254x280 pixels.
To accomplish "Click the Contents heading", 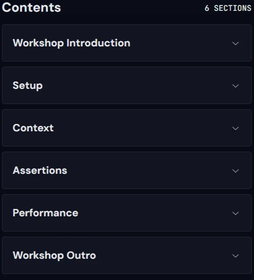I will pos(32,7).
